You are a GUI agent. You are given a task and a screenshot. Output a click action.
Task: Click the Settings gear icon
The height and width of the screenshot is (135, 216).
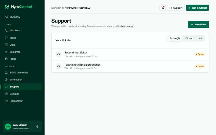pos(6,94)
